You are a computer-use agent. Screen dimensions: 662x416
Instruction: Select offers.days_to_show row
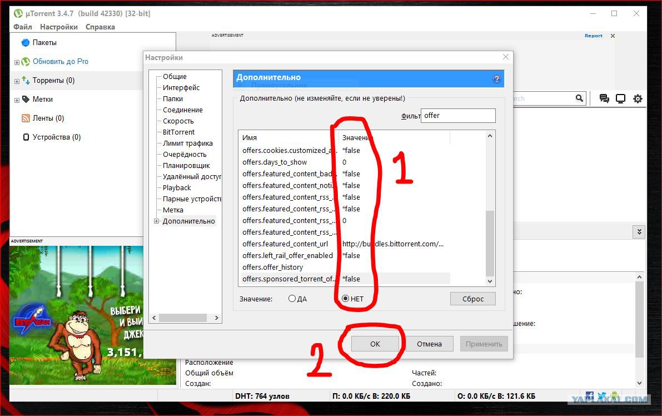pyautogui.click(x=345, y=162)
